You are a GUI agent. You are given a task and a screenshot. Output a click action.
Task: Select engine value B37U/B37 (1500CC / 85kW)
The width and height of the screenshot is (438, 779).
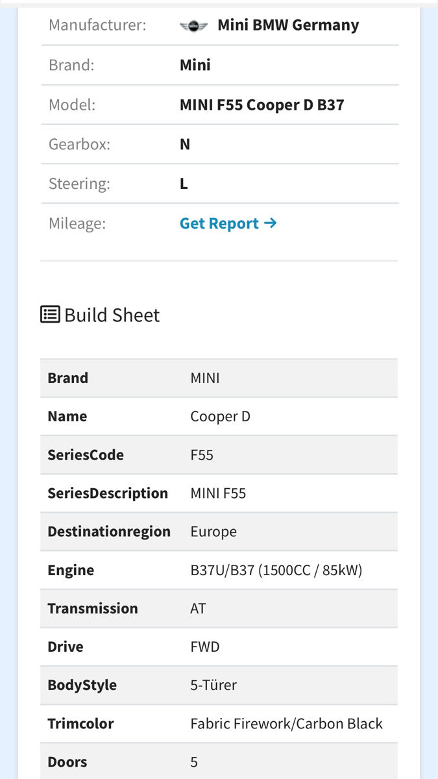276,570
